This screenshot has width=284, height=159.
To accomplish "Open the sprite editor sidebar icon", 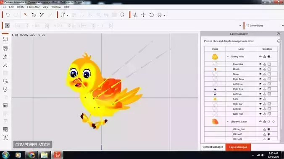I will 5,49.
